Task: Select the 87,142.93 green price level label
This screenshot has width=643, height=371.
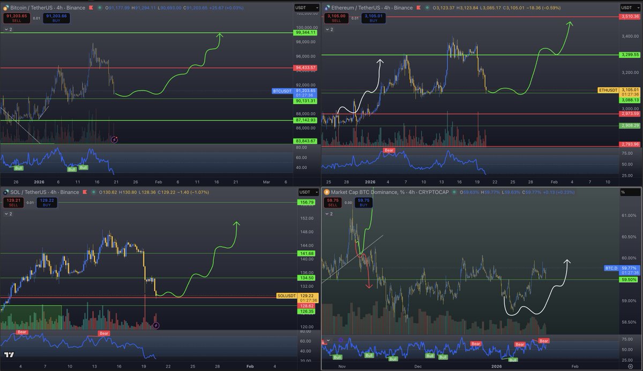Action: (x=306, y=120)
